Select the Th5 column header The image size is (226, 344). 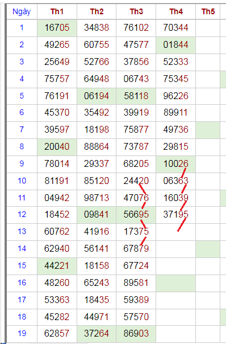pos(208,11)
